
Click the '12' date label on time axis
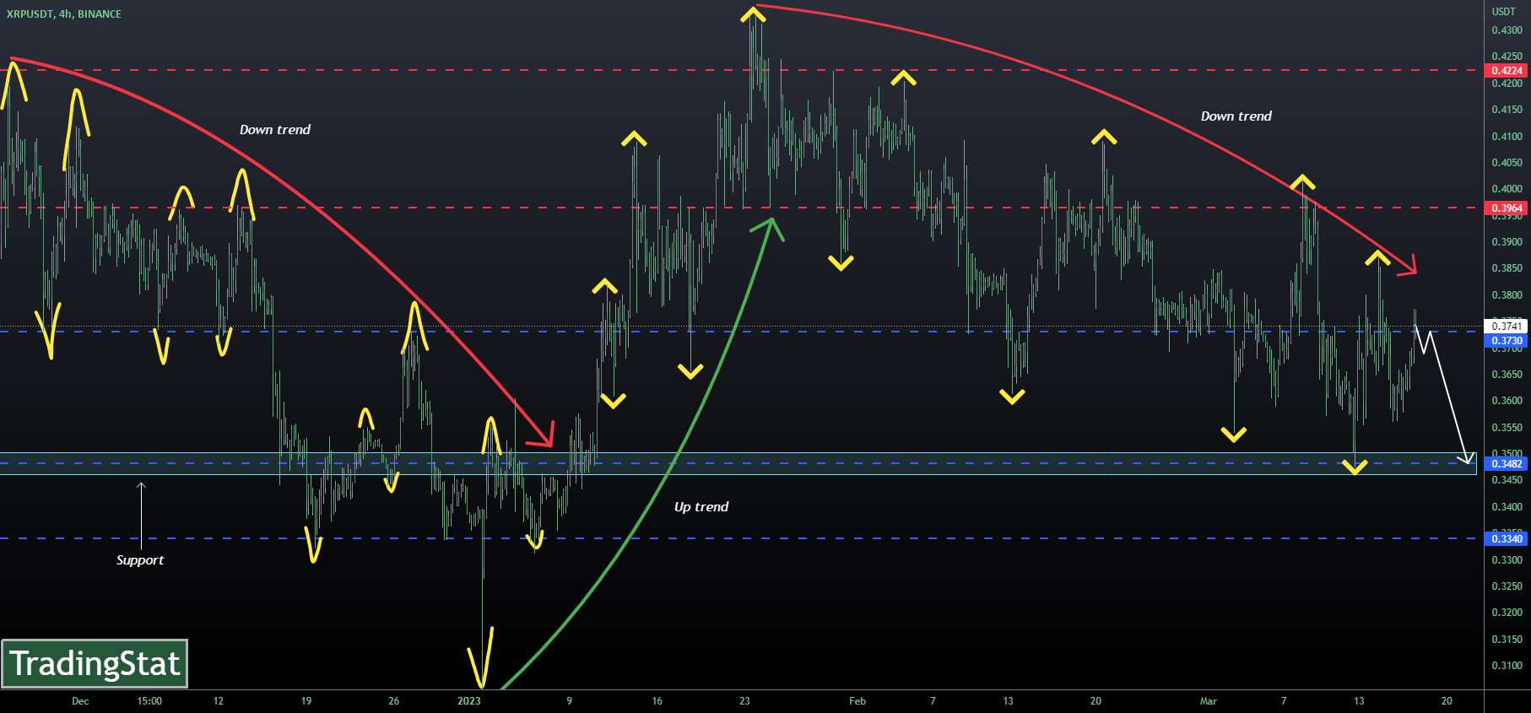pyautogui.click(x=219, y=701)
